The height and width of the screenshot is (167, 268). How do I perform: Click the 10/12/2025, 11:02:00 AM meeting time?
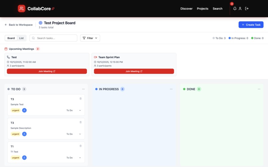[23, 62]
